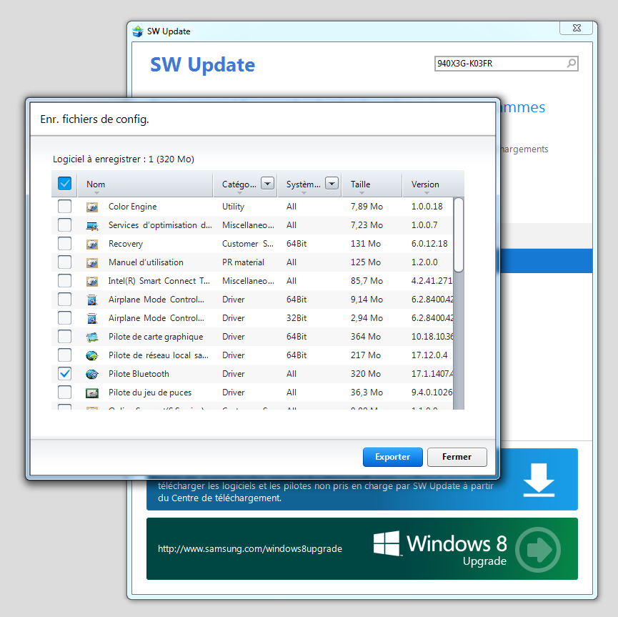Click the download arrow icon in blue banner
618x617 pixels.
pyautogui.click(x=539, y=479)
